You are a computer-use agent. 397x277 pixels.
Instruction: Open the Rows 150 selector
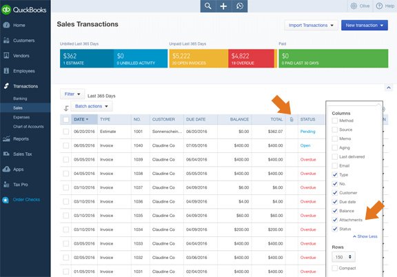coord(343,257)
